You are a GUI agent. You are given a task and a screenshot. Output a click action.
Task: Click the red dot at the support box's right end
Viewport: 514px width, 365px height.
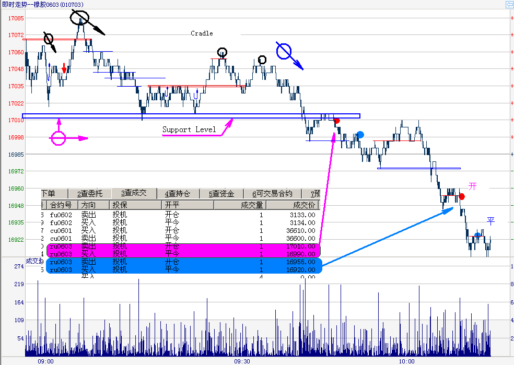click(x=337, y=121)
